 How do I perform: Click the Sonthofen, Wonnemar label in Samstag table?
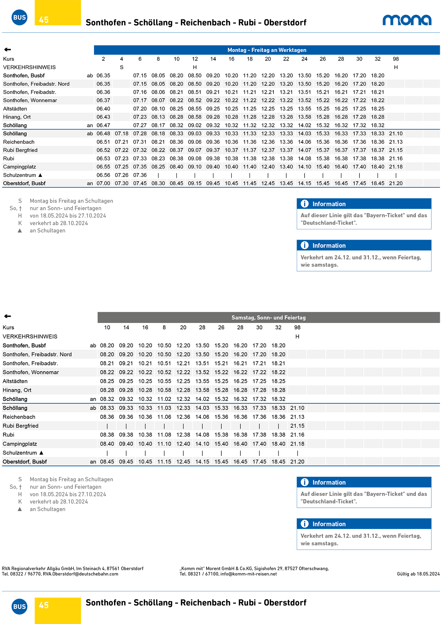coord(31,372)
